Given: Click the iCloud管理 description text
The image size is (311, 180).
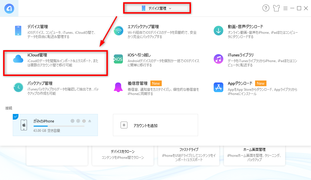Looking at the screenshot, I should click(63, 63).
